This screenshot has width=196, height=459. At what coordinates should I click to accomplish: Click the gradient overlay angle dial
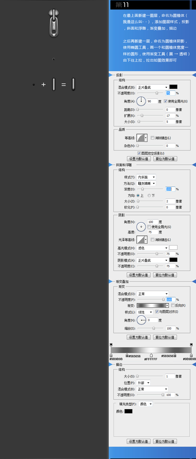[x=141, y=320]
